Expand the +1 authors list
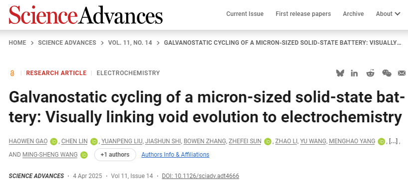This screenshot has width=408, height=182. pyautogui.click(x=115, y=155)
